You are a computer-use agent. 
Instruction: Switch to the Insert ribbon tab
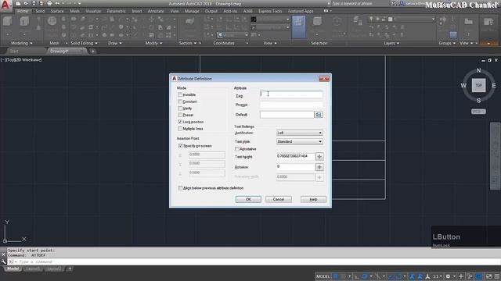coord(137,11)
